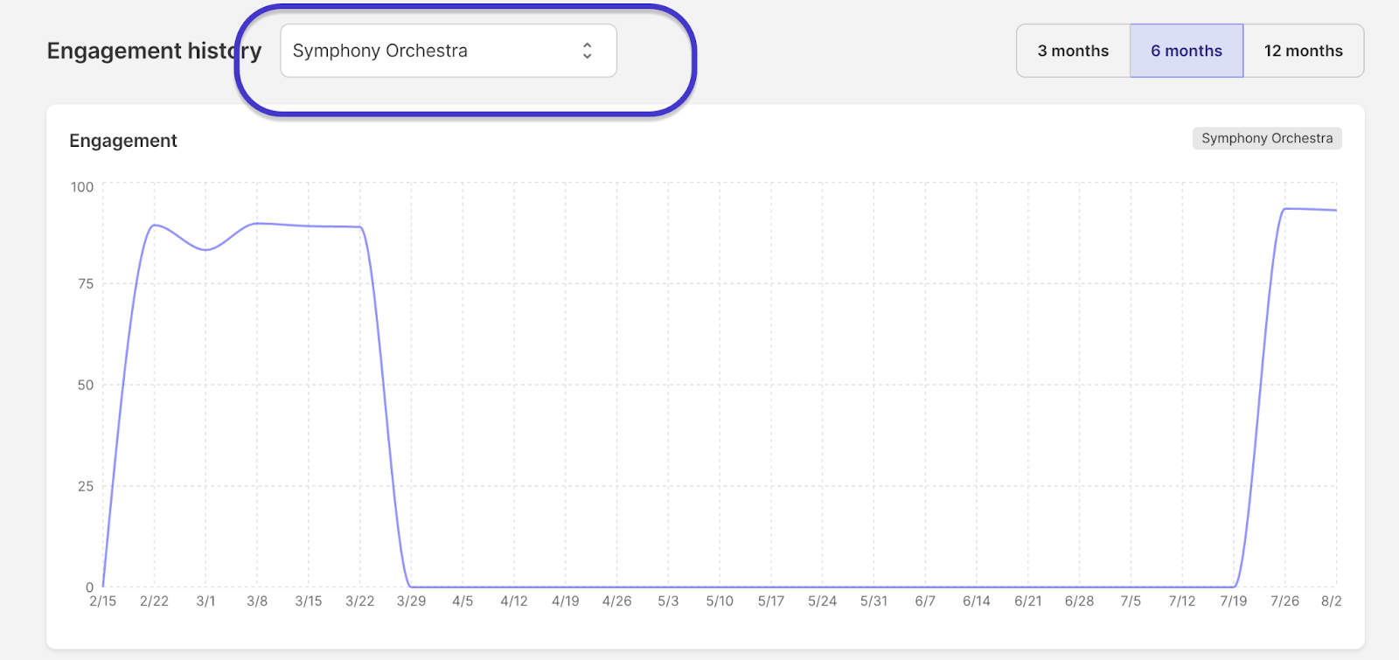Click the chevron arrows in Symphony Orchestra selector

coord(587,51)
